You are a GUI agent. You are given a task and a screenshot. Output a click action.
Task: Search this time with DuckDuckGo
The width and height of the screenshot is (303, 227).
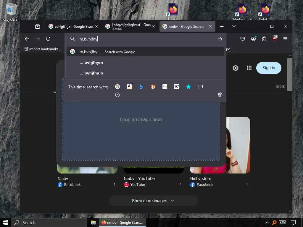coord(153,87)
